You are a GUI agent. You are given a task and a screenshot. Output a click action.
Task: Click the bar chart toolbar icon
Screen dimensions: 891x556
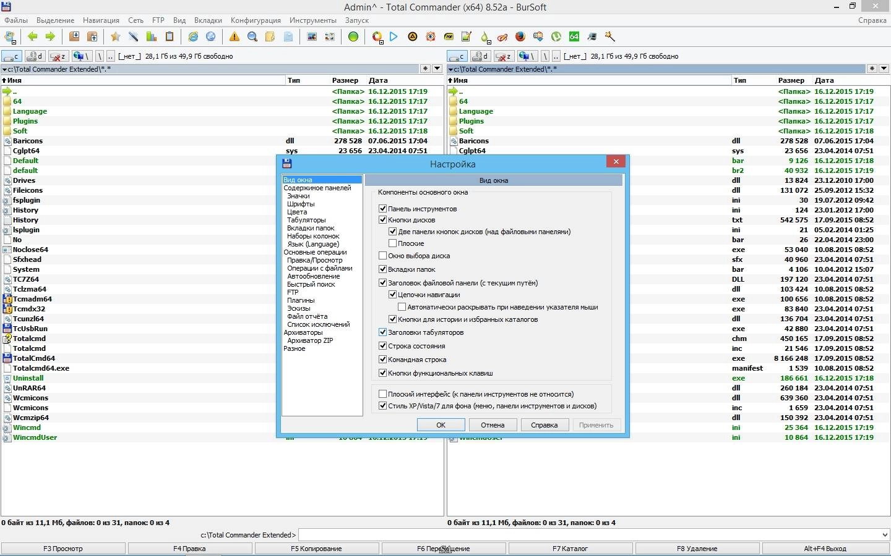[x=151, y=36]
